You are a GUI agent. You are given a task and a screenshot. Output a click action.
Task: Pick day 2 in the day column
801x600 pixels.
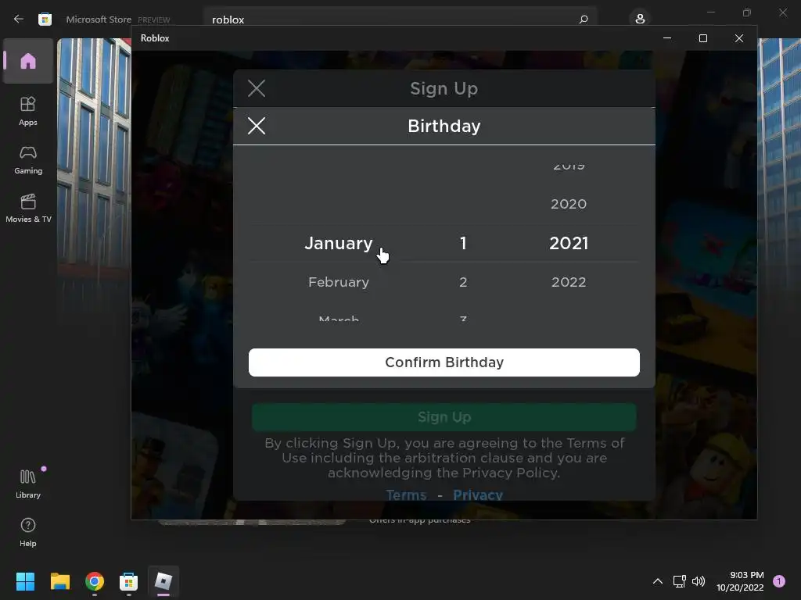(x=463, y=282)
